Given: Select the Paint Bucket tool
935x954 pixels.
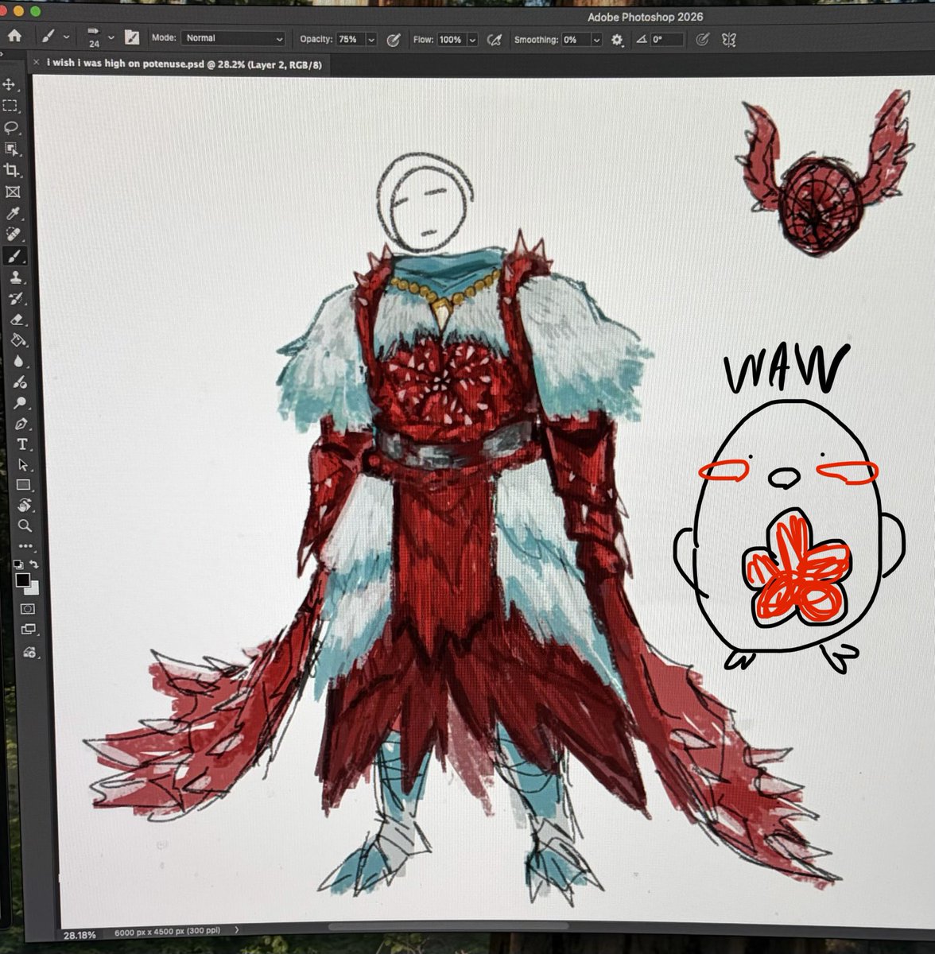Looking at the screenshot, I should click(17, 340).
